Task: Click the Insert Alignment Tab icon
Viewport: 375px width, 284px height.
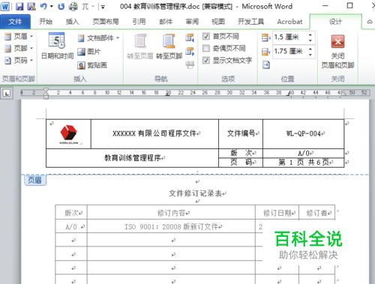Action: point(266,65)
